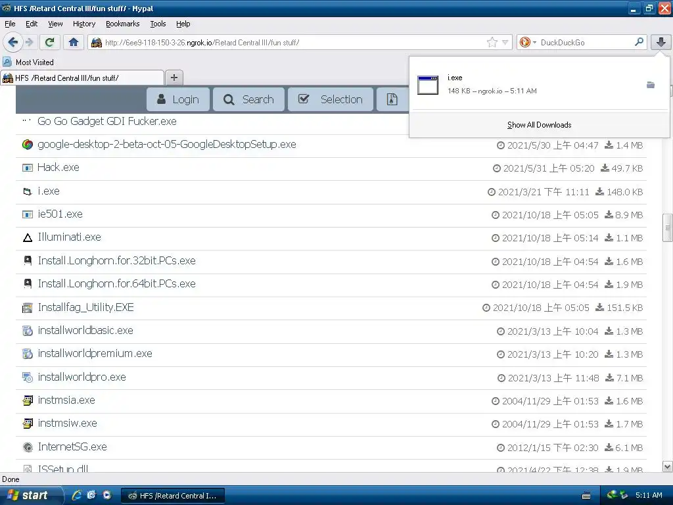
Task: Select the HFS /Retard Central III tab
Action: click(x=81, y=78)
